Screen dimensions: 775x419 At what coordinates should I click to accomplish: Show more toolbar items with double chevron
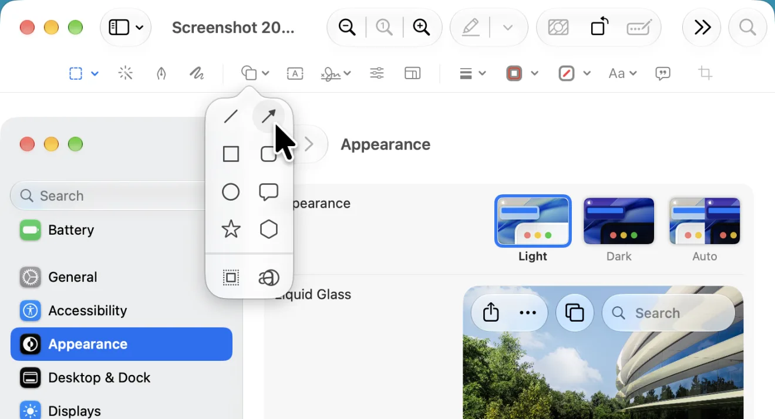click(x=702, y=27)
